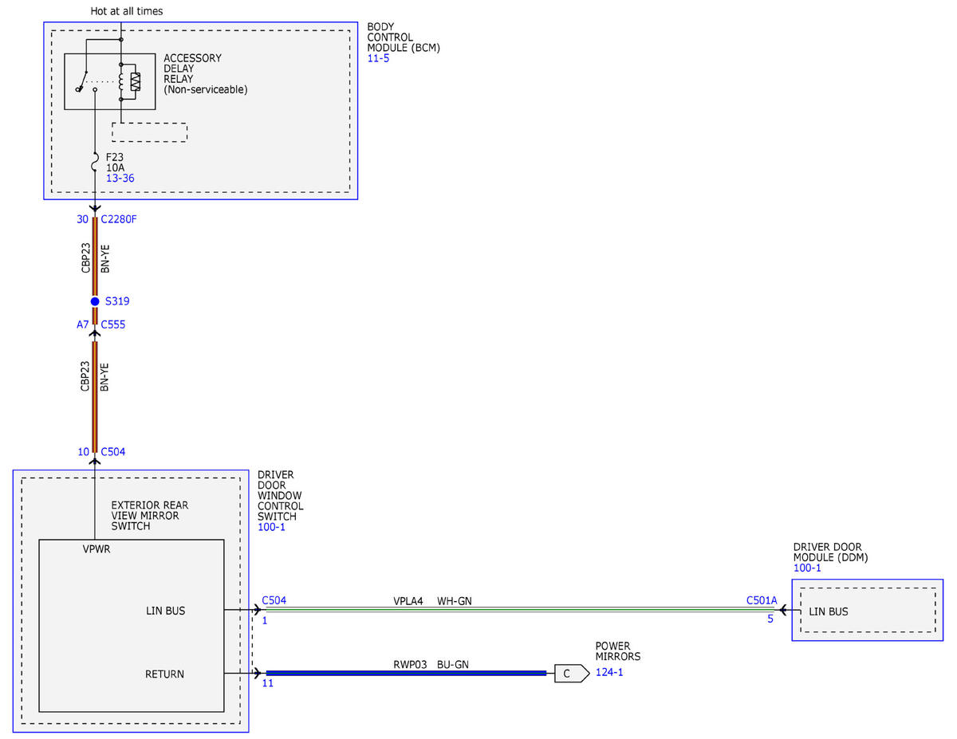The image size is (957, 739).
Task: Select the "BODY CONTROL MODULE (BCM)" title
Action: 404,37
